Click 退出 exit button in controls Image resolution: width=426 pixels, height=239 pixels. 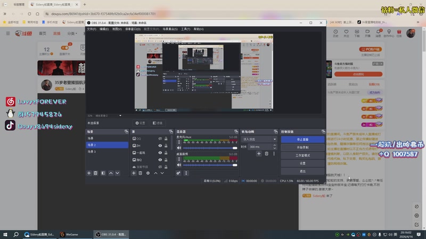(302, 171)
